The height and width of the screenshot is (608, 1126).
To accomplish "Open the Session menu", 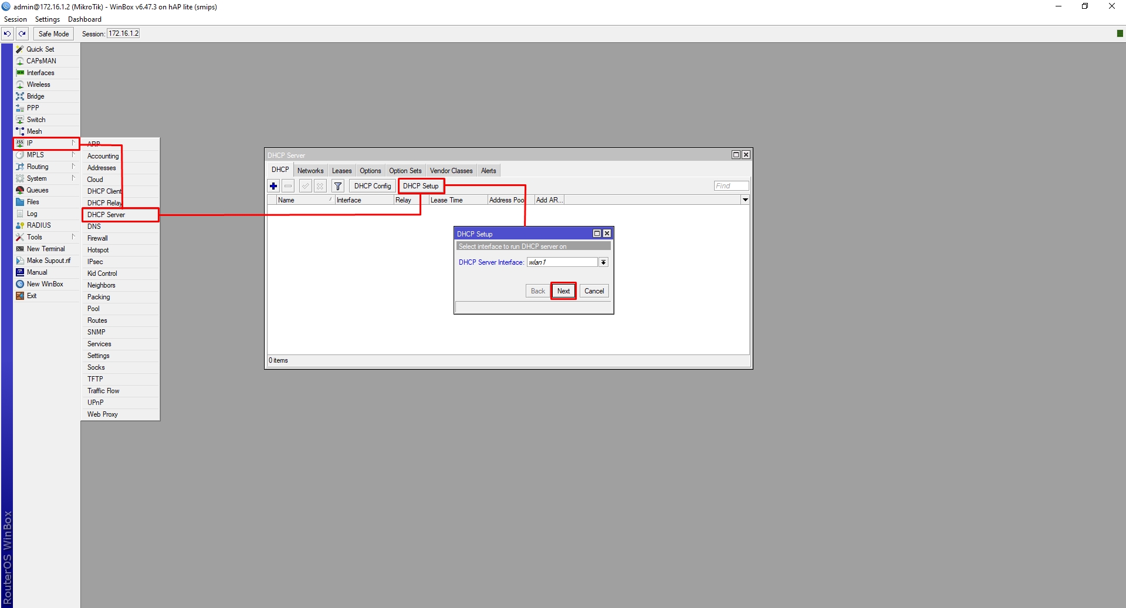I will [x=15, y=19].
